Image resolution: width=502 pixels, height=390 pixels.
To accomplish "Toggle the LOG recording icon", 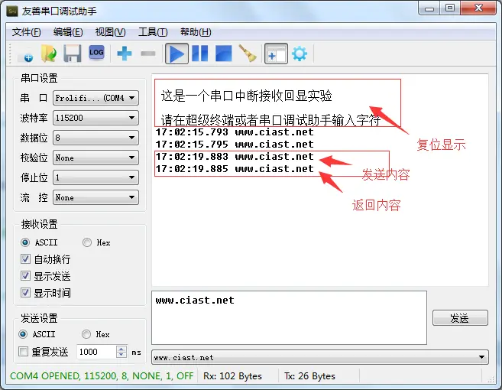I will pos(96,53).
